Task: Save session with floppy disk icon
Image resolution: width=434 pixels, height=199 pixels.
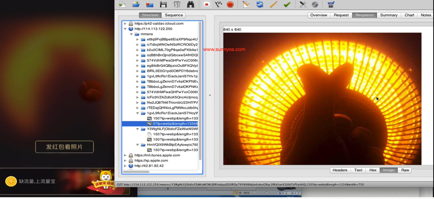Action: click(163, 5)
